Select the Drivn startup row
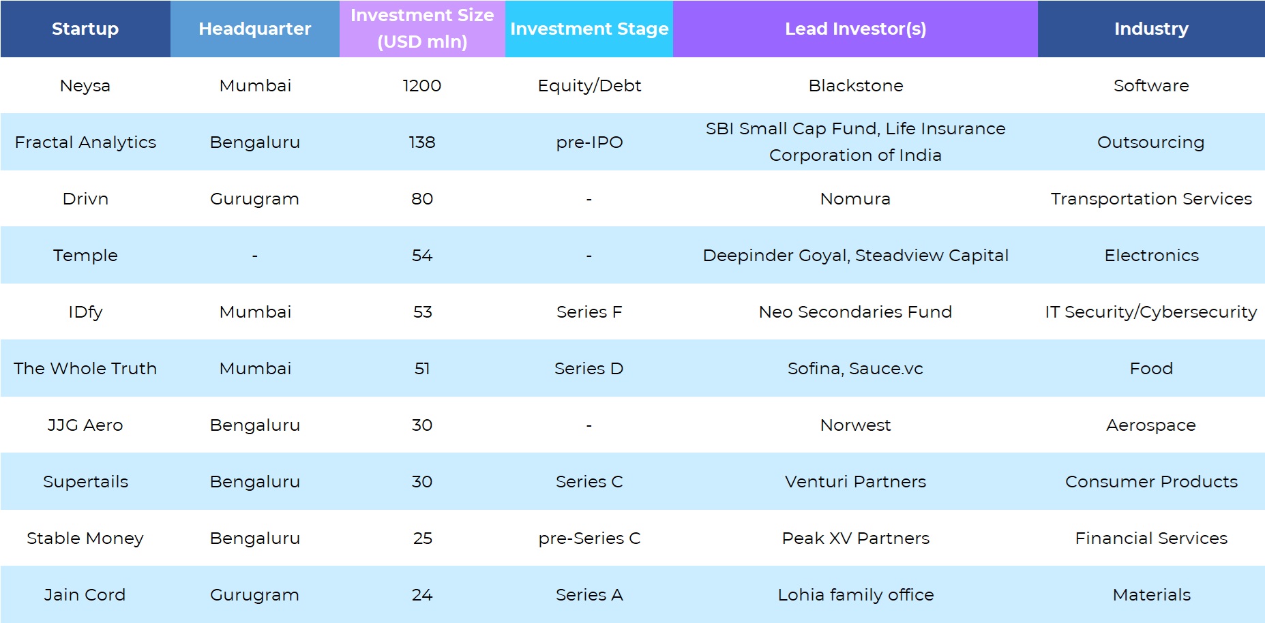The width and height of the screenshot is (1265, 623). [x=85, y=198]
